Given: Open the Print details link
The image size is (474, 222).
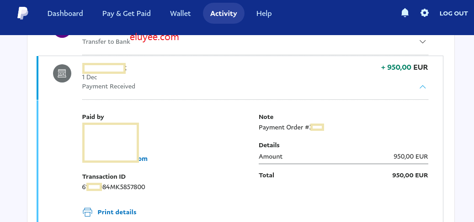Looking at the screenshot, I should [117, 212].
